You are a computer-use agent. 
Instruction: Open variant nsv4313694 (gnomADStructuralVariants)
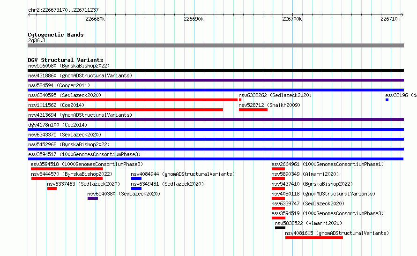click(80, 115)
